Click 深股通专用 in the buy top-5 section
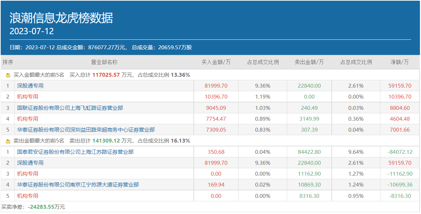The image size is (421, 214). (x=30, y=86)
